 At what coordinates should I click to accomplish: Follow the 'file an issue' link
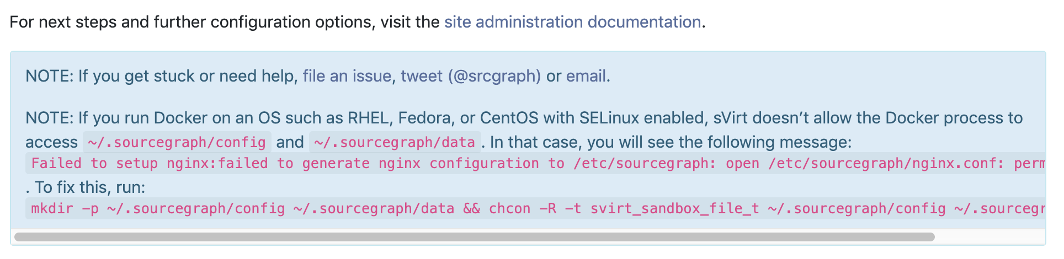point(347,76)
